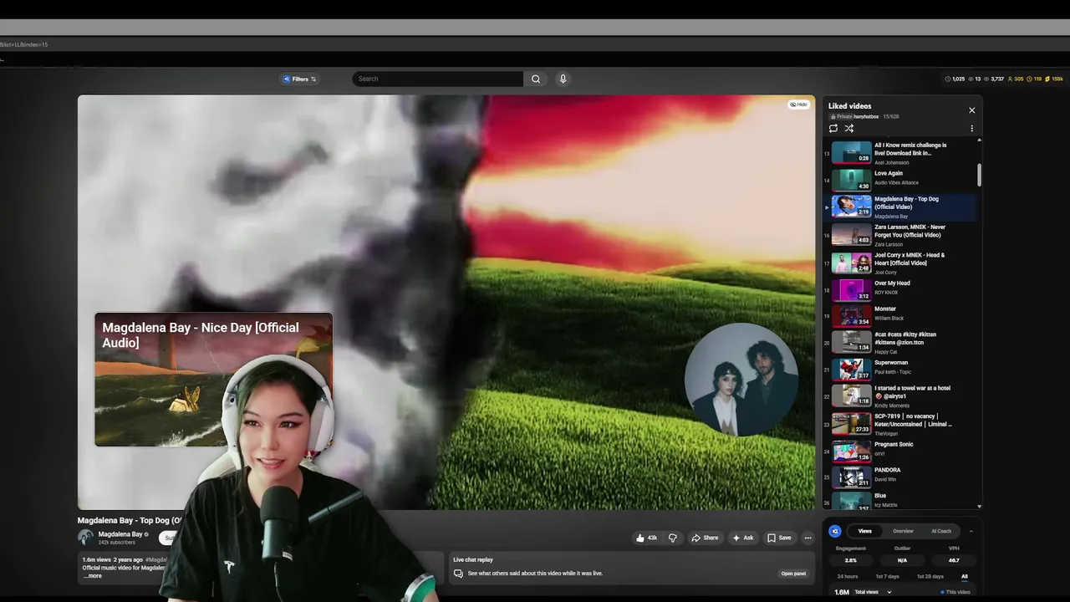Click the Ask button with sparkle icon
Viewport: 1070px width, 602px height.
pos(742,538)
